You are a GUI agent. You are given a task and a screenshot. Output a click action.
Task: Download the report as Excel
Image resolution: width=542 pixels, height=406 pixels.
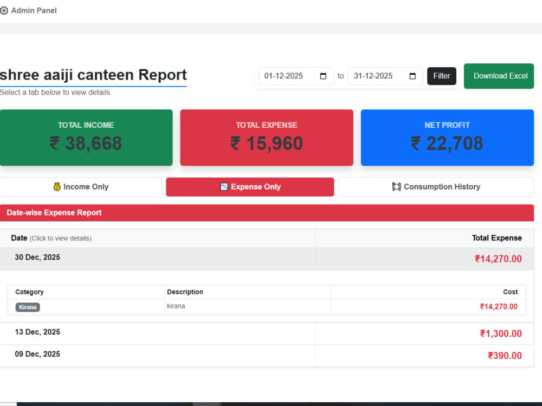click(499, 76)
